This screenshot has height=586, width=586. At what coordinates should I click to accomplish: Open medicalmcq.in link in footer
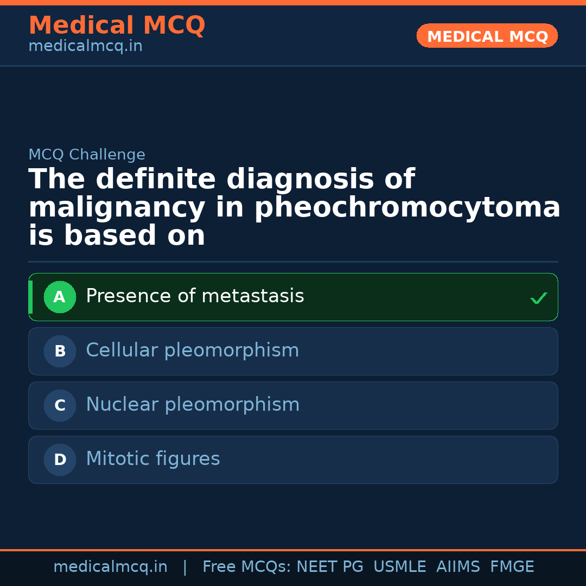pos(110,567)
